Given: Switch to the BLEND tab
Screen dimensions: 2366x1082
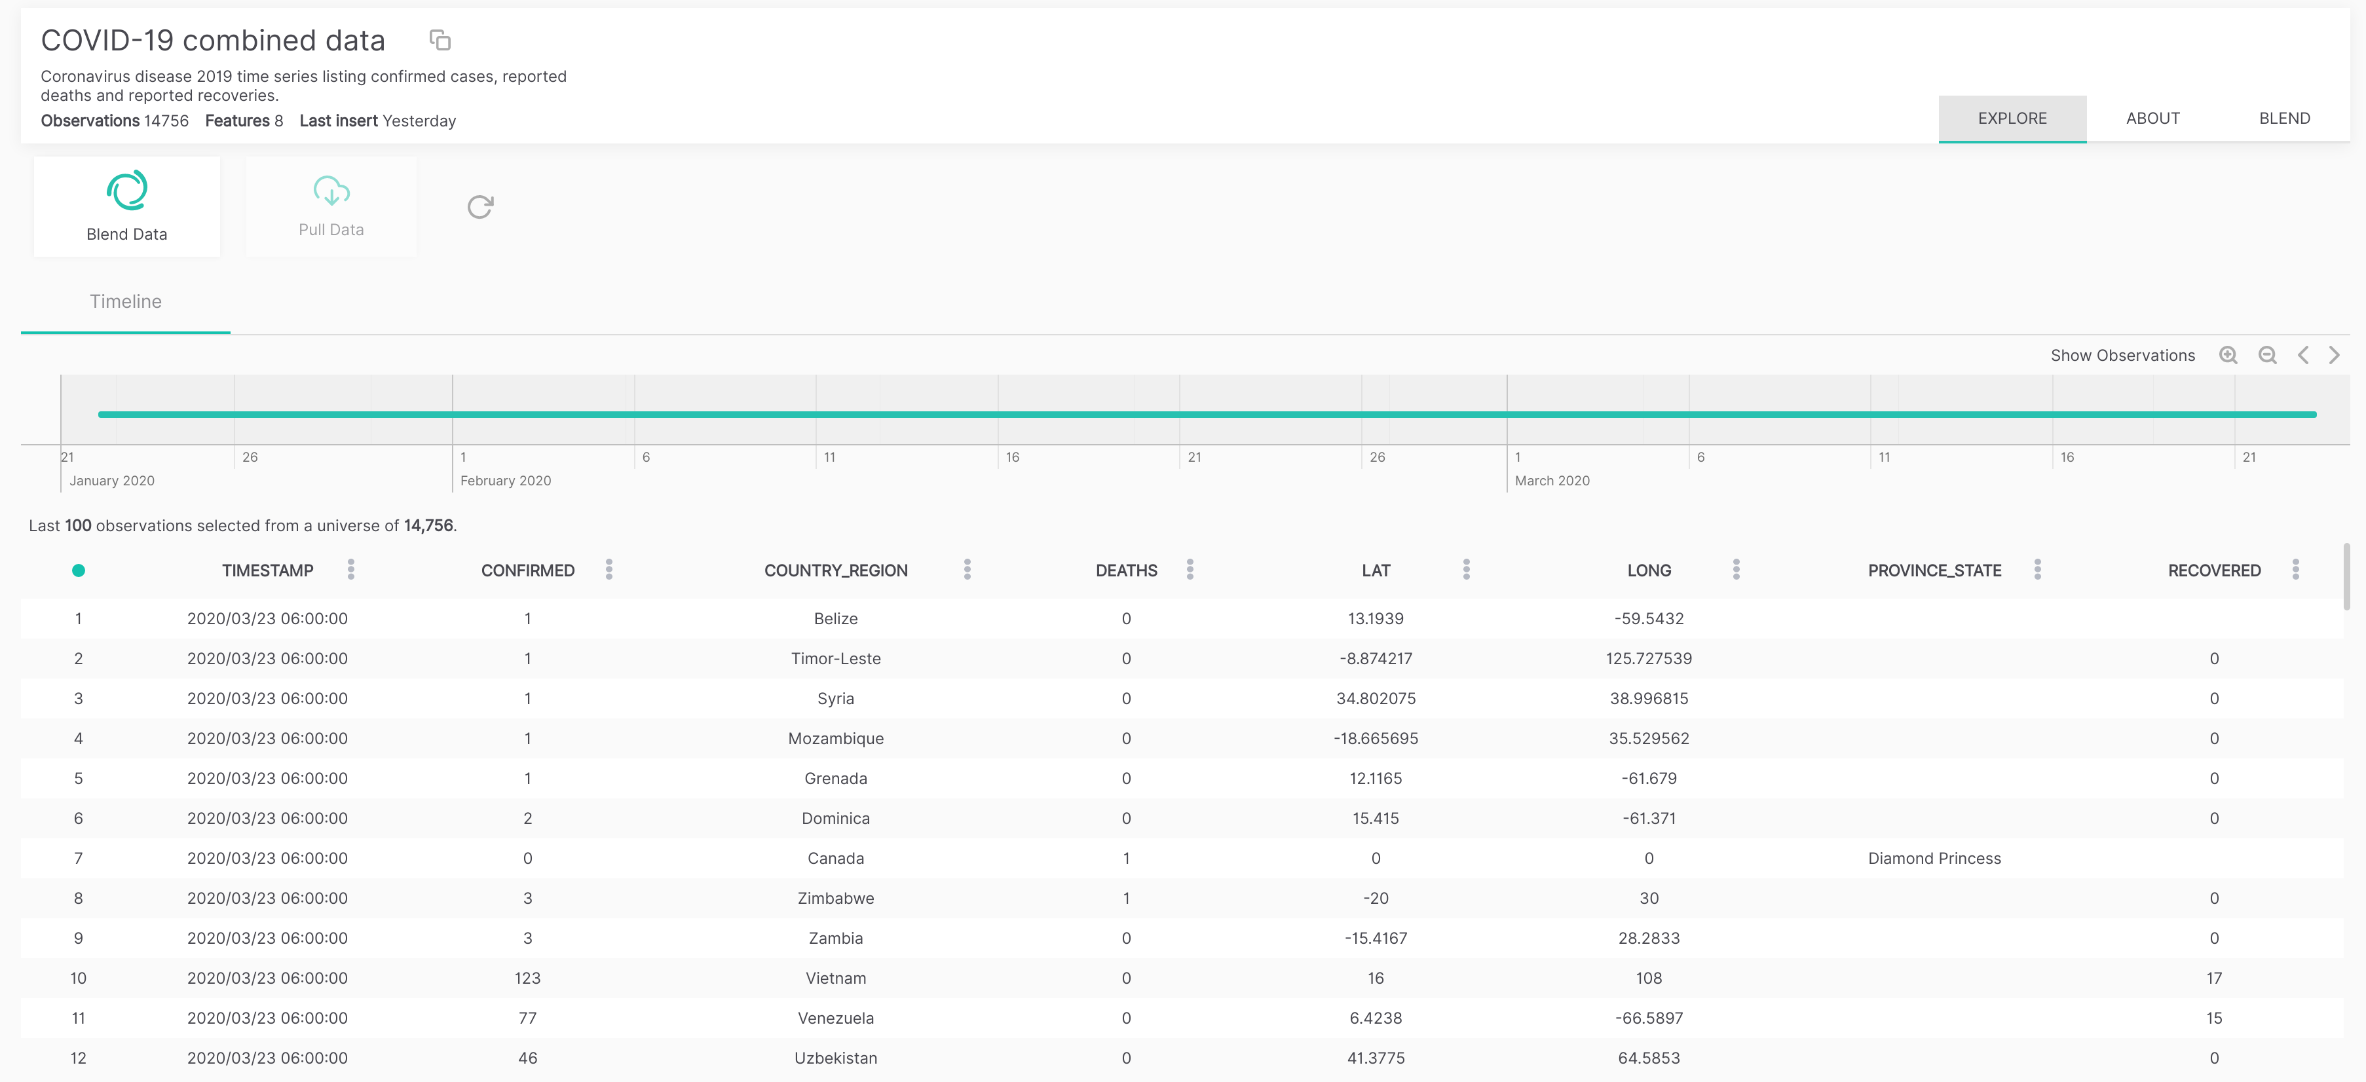Looking at the screenshot, I should 2283,119.
